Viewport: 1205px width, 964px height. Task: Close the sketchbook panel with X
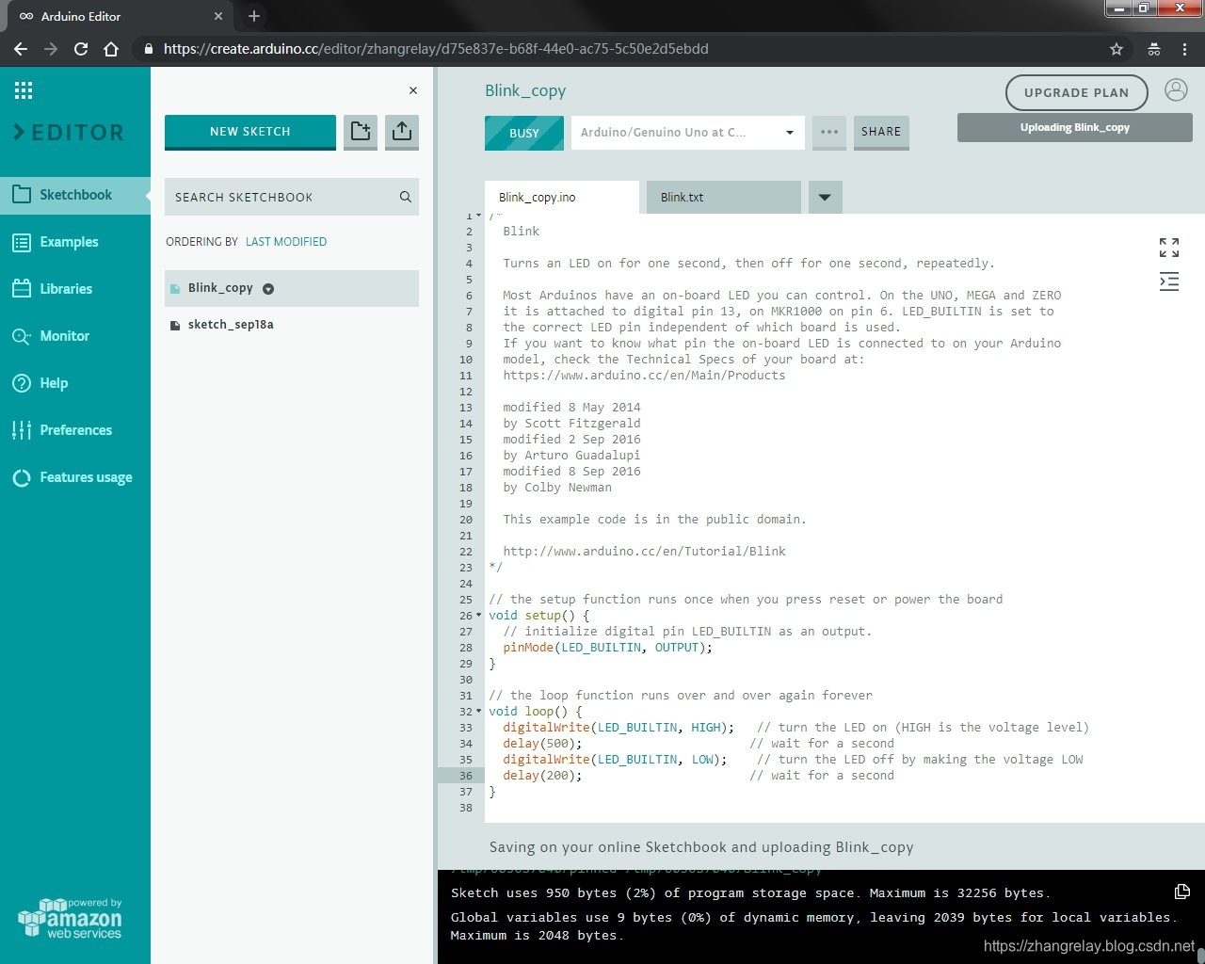pos(413,90)
